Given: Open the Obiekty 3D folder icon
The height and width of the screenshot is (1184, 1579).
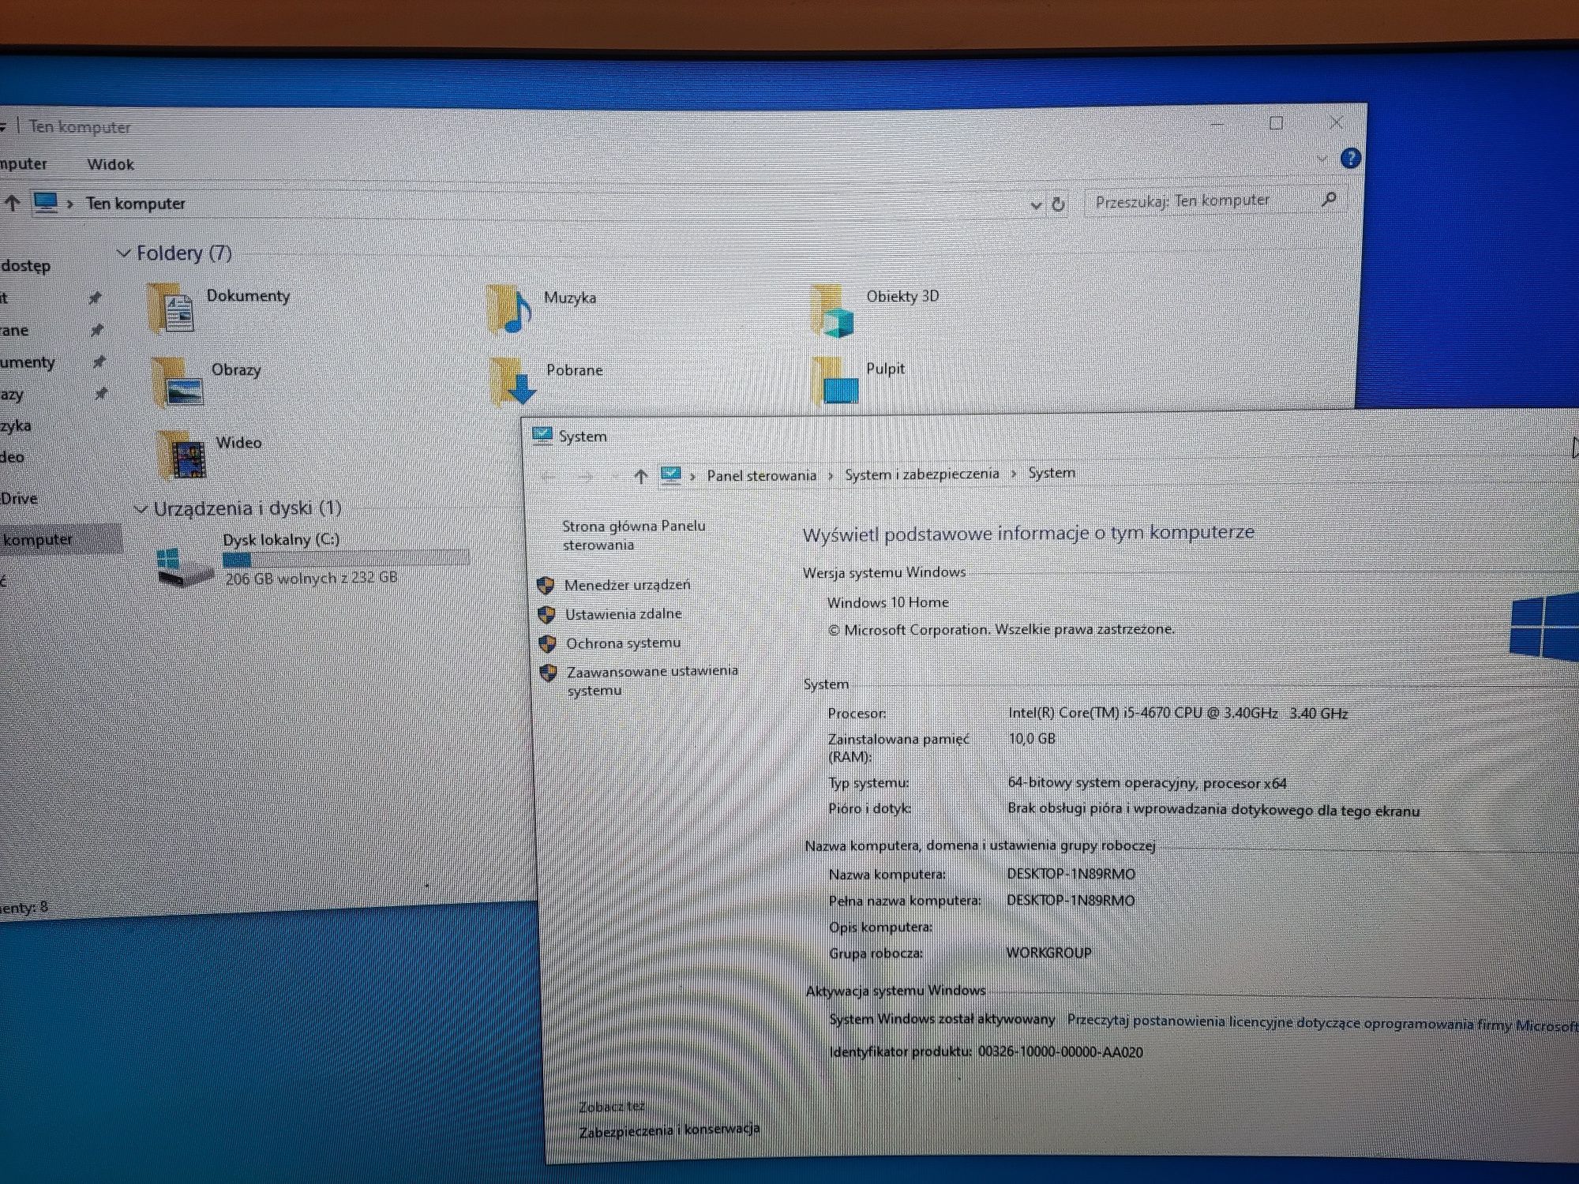Looking at the screenshot, I should click(x=834, y=311).
